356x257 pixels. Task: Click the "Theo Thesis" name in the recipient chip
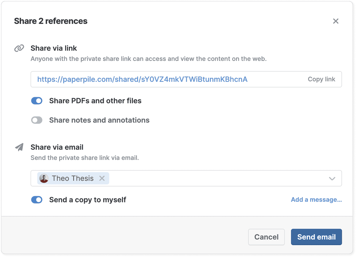(x=73, y=178)
